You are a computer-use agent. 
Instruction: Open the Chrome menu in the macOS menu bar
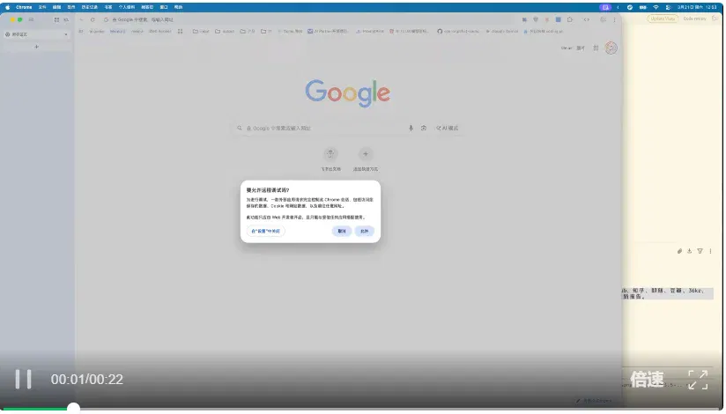24,7
